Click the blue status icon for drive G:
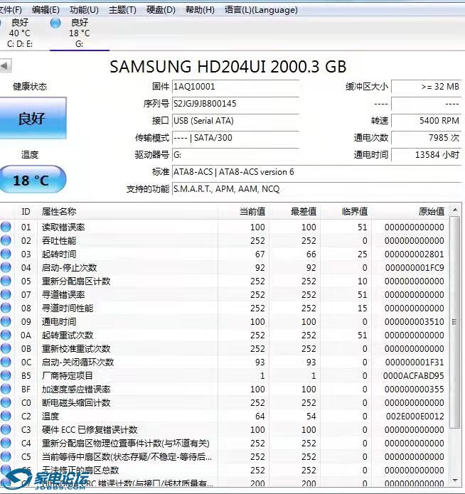The width and height of the screenshot is (465, 494). point(55,23)
